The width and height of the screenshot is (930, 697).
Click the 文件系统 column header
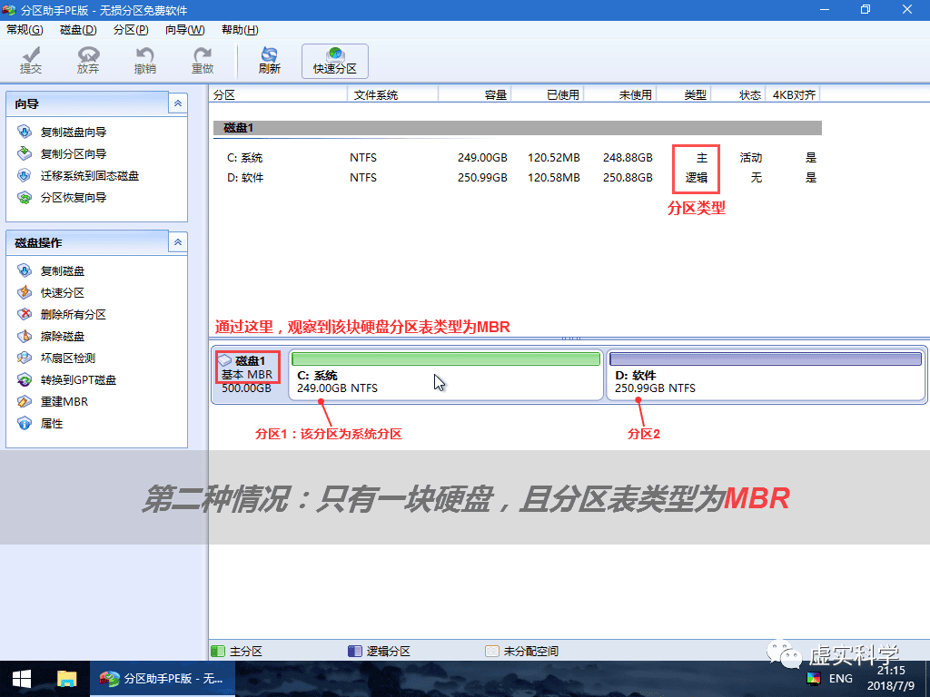[392, 94]
